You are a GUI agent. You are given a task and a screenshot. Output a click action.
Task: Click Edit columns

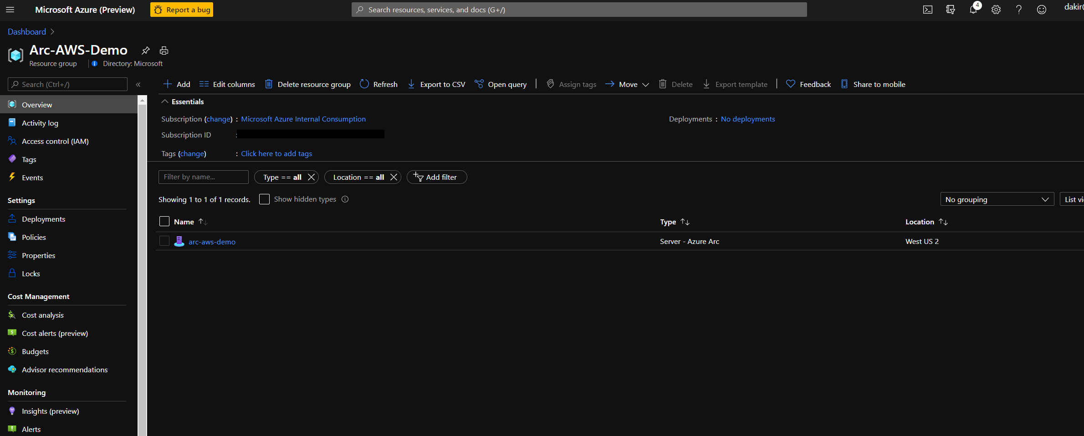click(227, 84)
